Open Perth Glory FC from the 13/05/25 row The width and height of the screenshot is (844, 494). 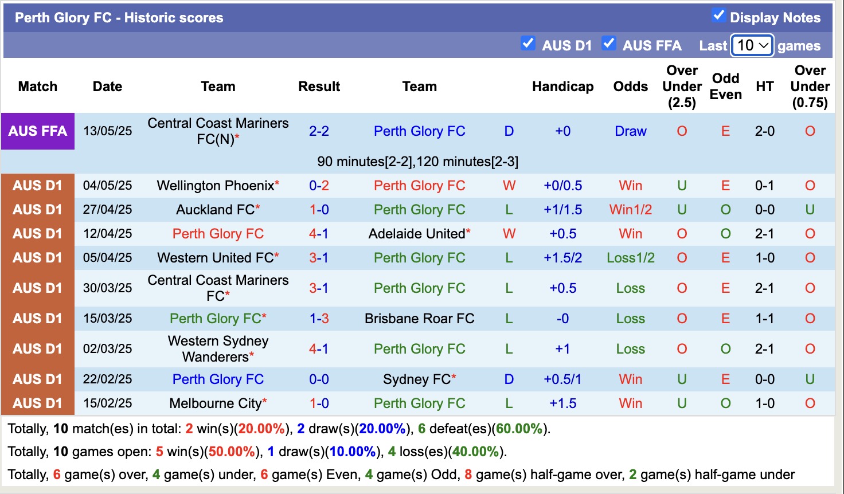419,131
